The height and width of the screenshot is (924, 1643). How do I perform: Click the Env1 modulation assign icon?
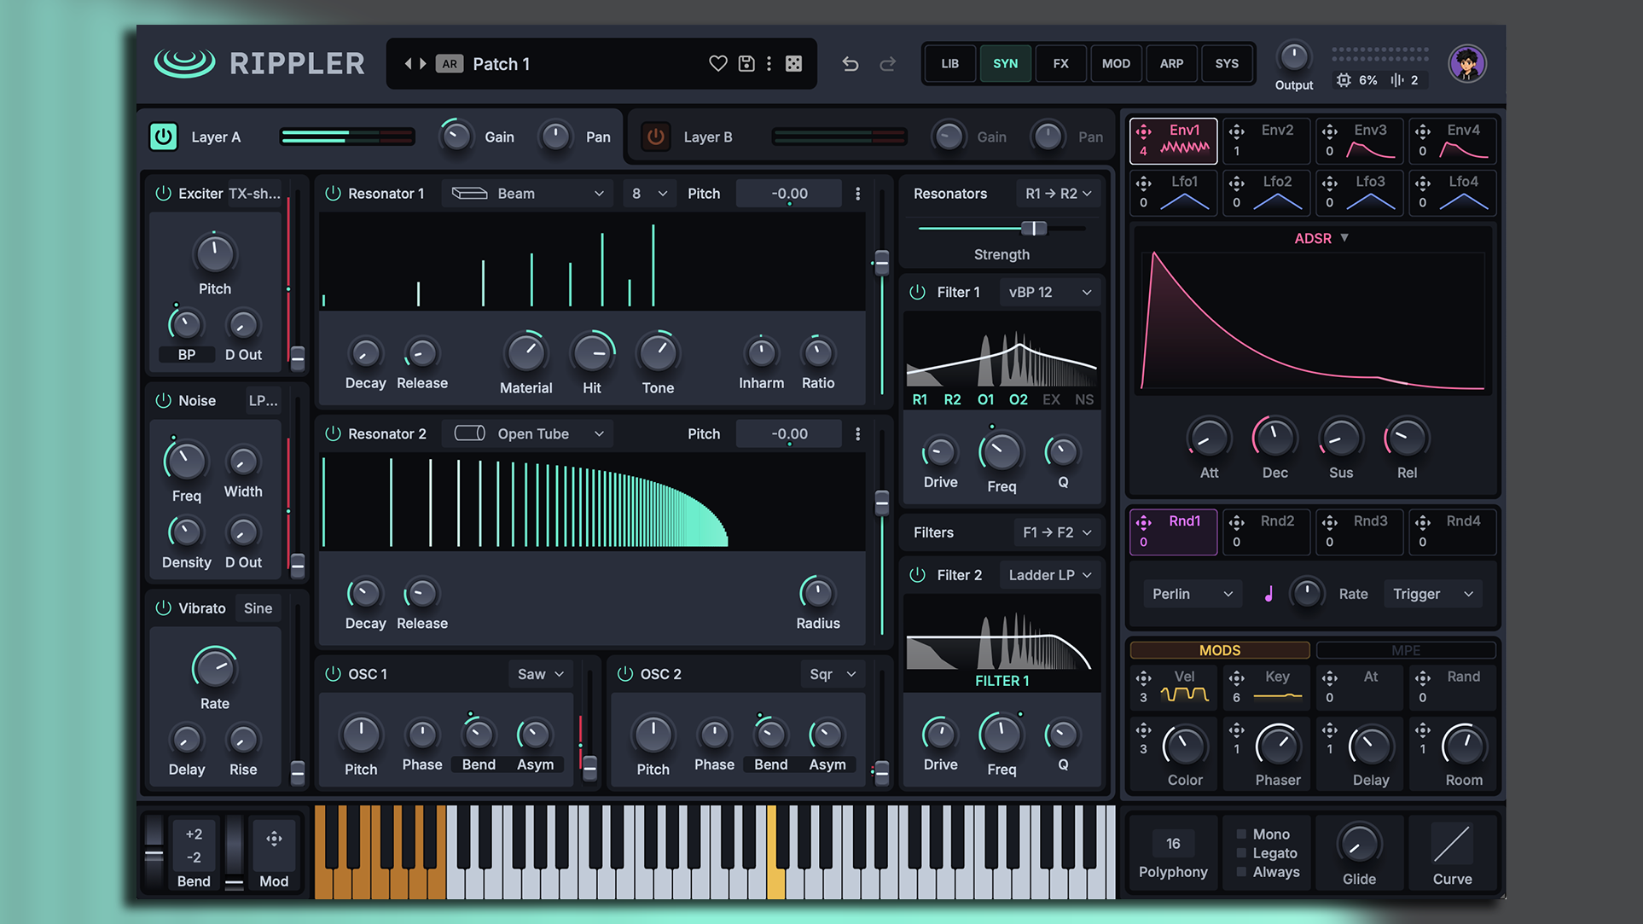coord(1144,131)
